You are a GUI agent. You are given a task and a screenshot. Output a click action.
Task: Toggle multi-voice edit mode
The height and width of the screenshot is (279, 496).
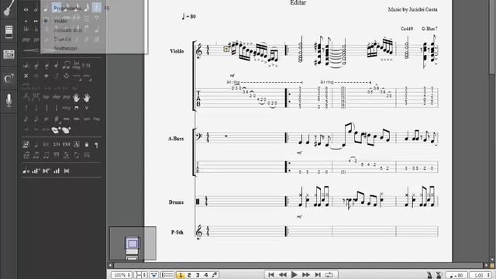(x=215, y=275)
